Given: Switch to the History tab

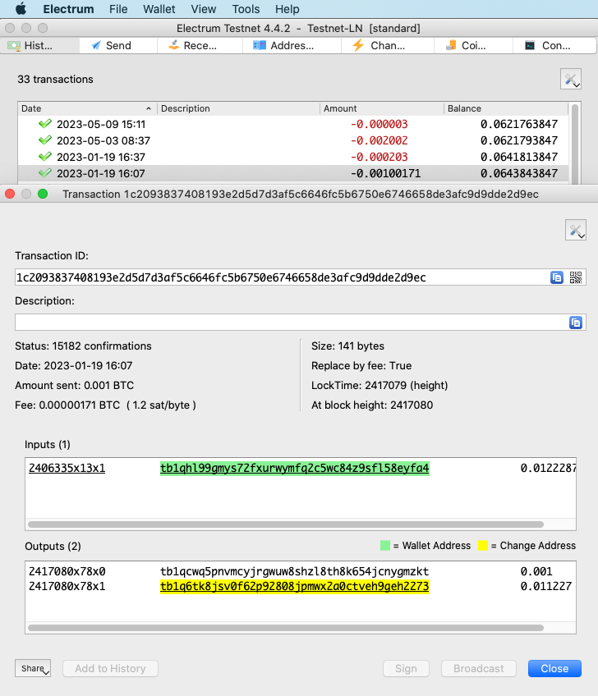Looking at the screenshot, I should (x=40, y=46).
